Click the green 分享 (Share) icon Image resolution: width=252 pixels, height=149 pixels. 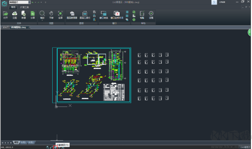click(33, 14)
